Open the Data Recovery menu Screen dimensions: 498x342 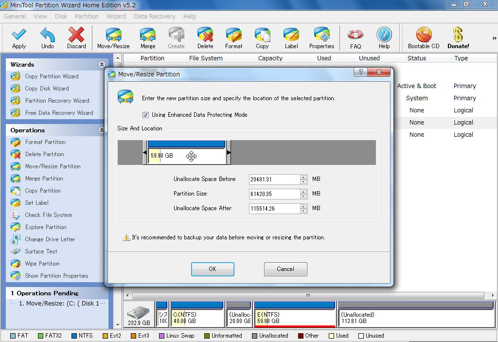click(154, 16)
